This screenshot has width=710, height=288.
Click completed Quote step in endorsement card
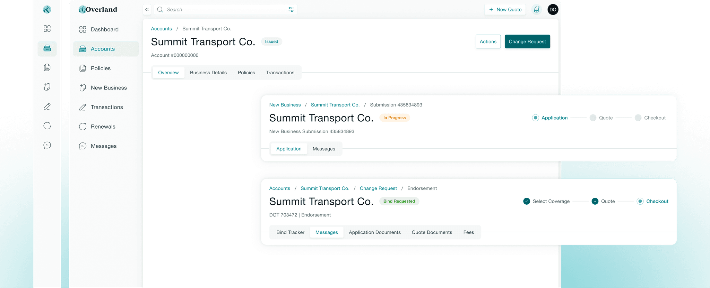click(x=603, y=201)
